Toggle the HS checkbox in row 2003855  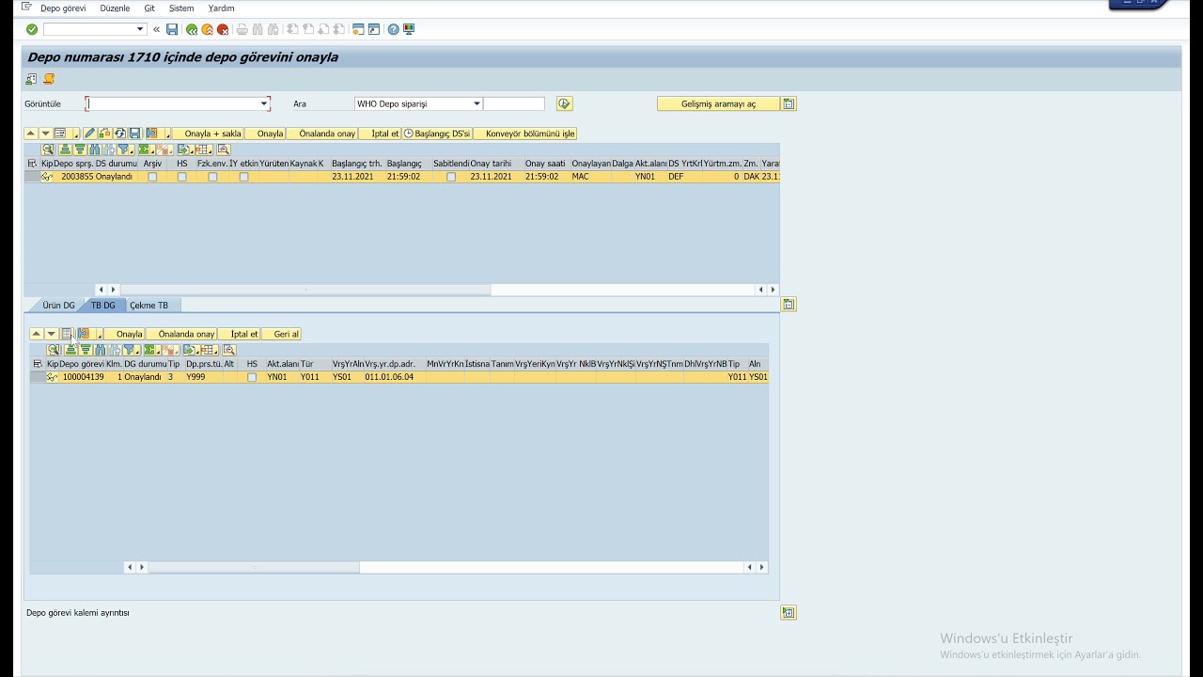(182, 177)
